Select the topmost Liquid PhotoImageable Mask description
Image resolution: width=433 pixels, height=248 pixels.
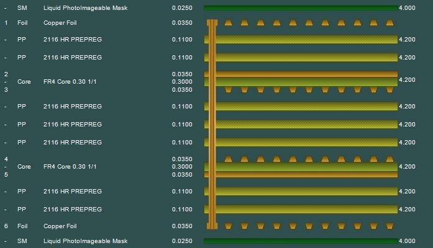85,8
